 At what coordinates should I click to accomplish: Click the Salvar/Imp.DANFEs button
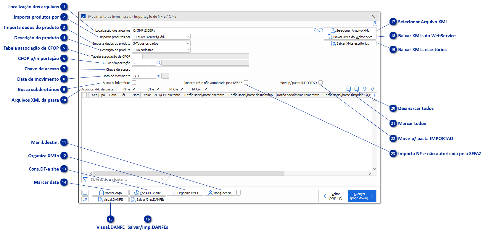(148, 199)
